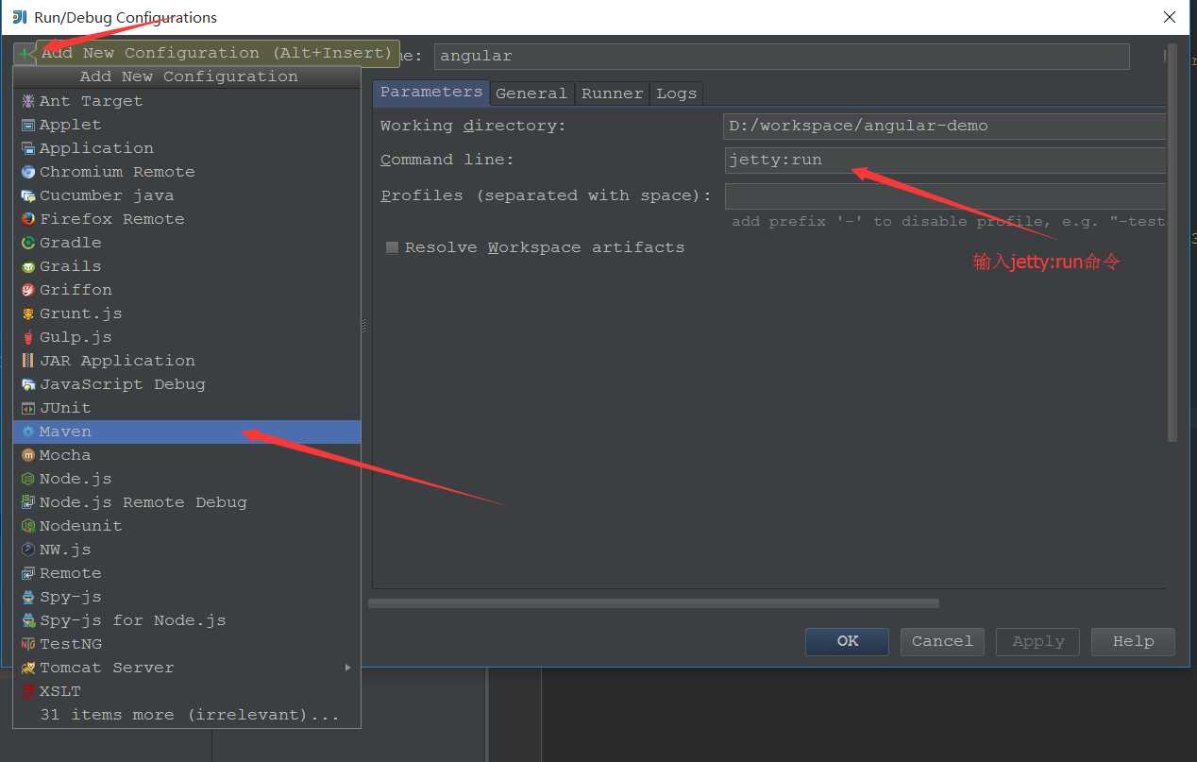Click the Grails icon

28,266
